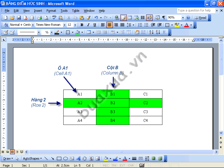Expand the Line Weight ½ dropdown
224x168 pixels.
[52, 32]
